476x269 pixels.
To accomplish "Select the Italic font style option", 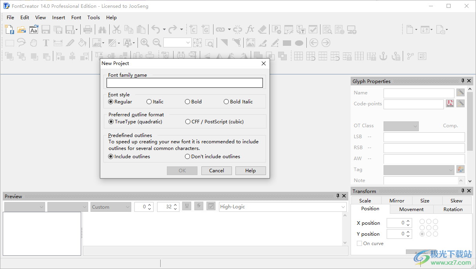I will 149,101.
